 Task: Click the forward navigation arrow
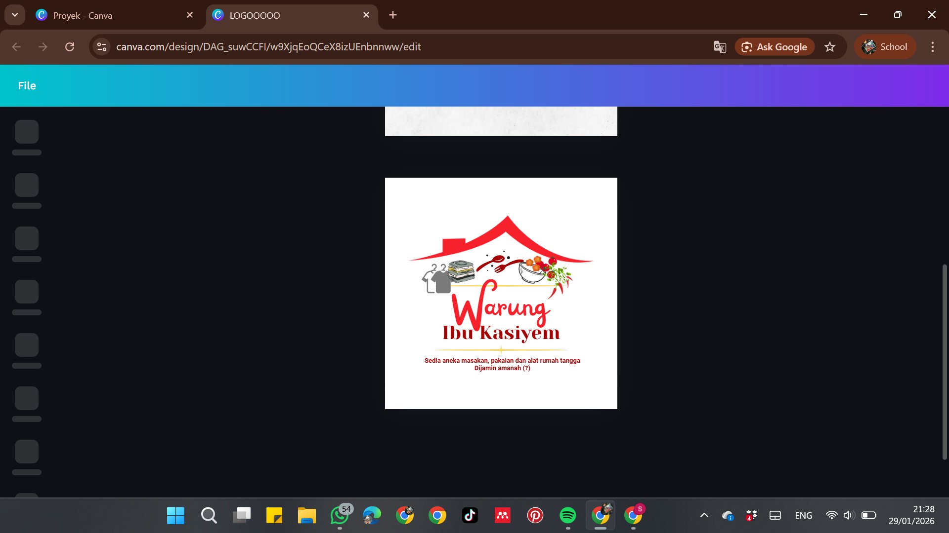click(43, 47)
